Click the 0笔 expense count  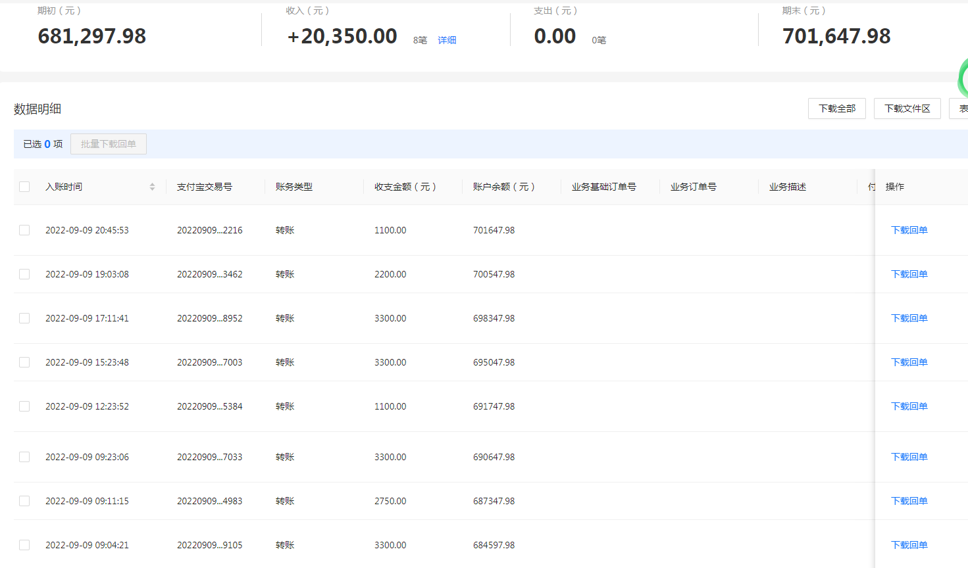pos(599,40)
